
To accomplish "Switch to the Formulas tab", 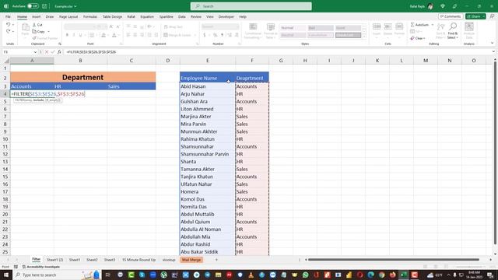I will coord(90,16).
